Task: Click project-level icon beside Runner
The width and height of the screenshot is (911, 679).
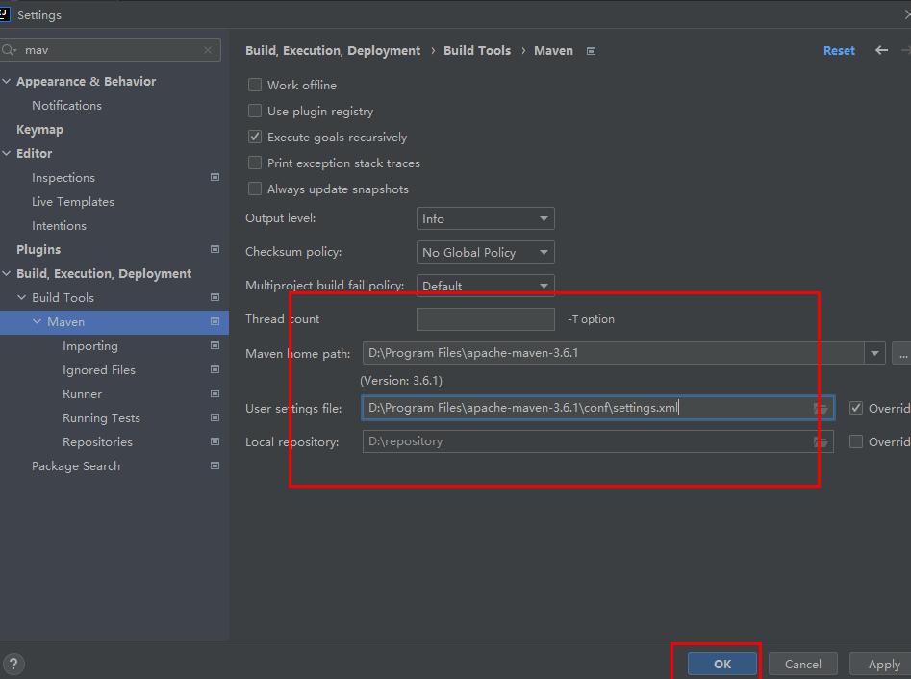Action: click(x=215, y=393)
